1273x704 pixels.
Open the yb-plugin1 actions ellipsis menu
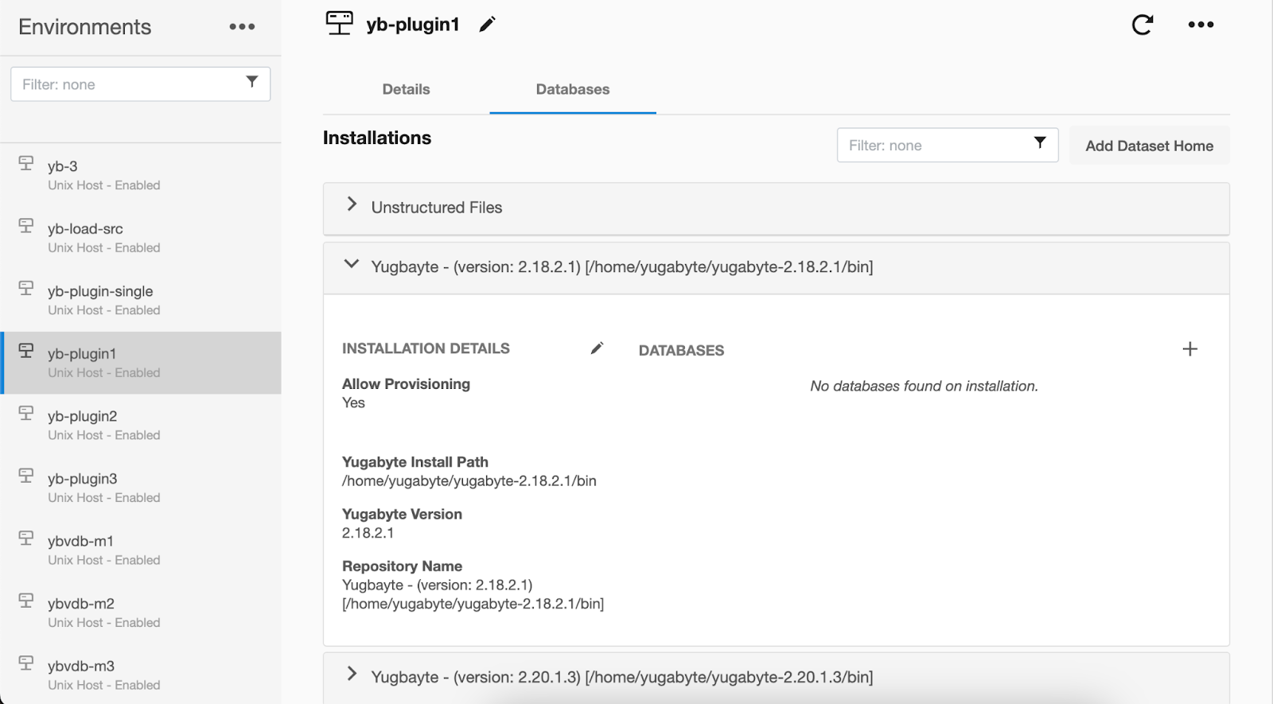pos(1201,25)
